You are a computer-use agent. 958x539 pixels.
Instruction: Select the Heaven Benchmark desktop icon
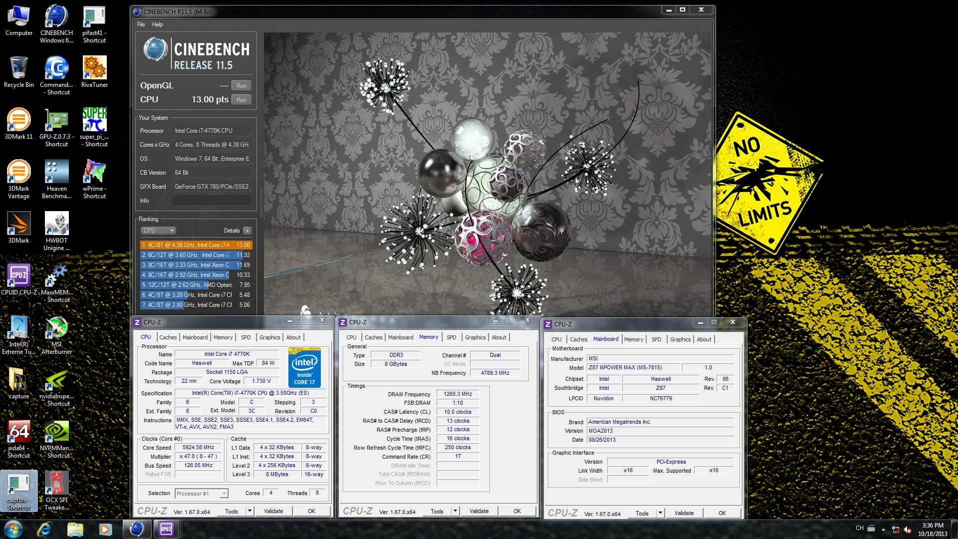56,180
